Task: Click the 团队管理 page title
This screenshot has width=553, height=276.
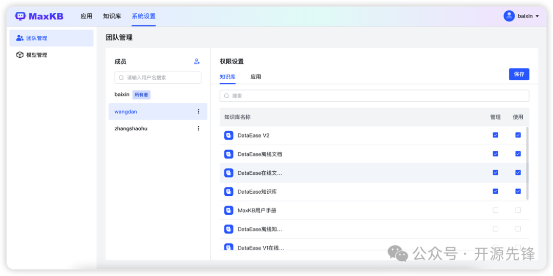Action: 119,38
